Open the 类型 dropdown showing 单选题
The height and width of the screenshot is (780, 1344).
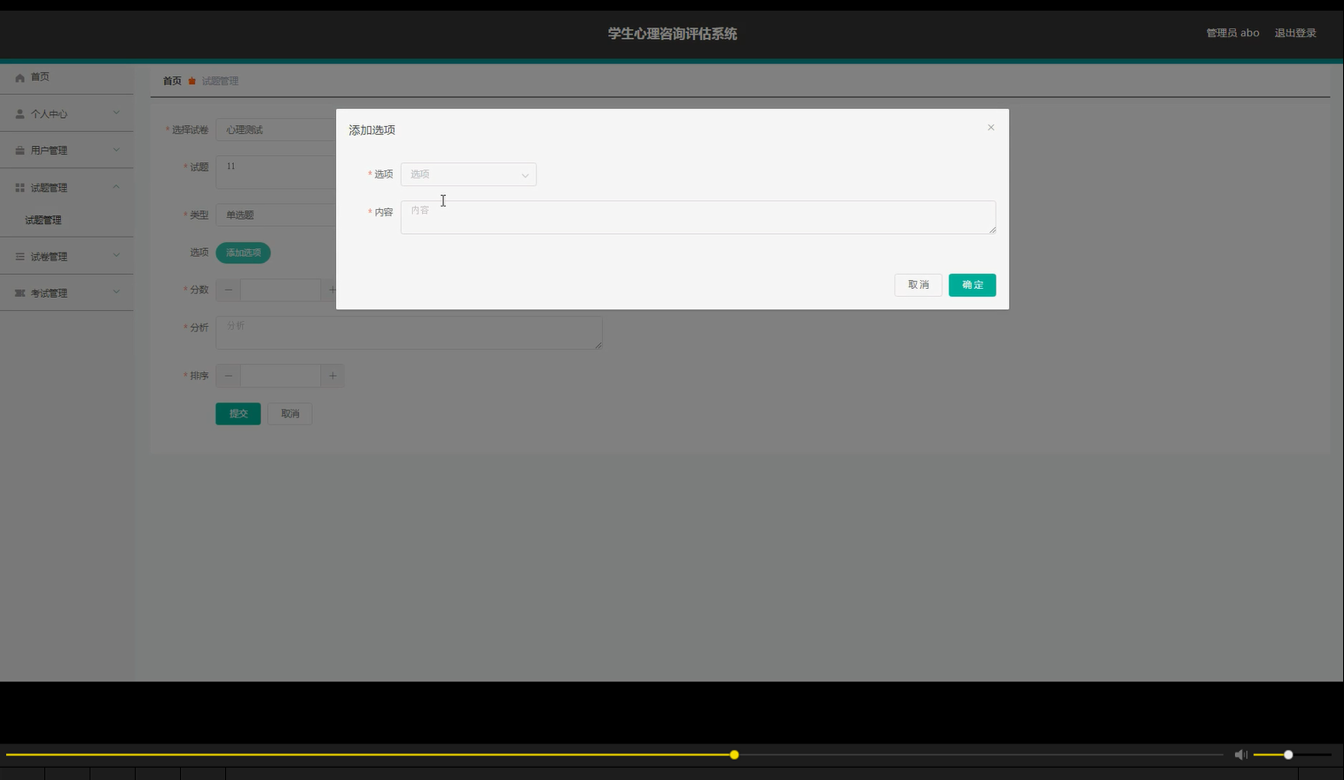click(x=276, y=214)
